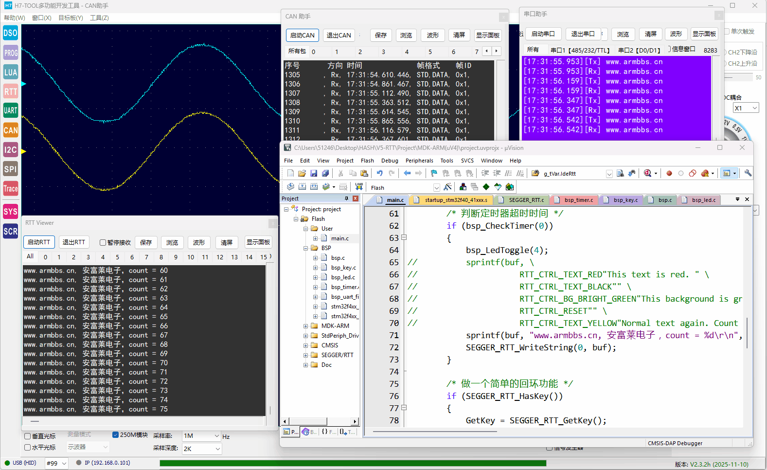Click the 启动CAN button
Screen dimensions: 767x470
point(302,36)
